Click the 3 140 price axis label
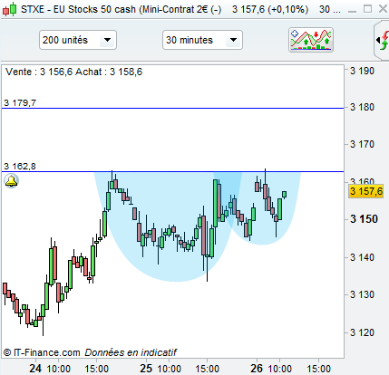The width and height of the screenshot is (389, 375). pos(362,257)
